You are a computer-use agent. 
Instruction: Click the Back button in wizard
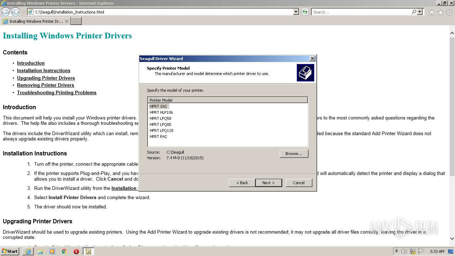point(242,183)
